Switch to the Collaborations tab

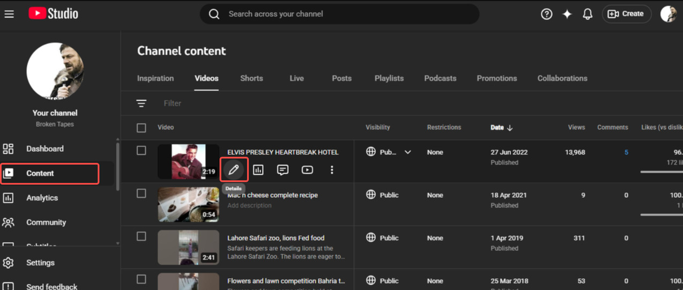coord(562,78)
